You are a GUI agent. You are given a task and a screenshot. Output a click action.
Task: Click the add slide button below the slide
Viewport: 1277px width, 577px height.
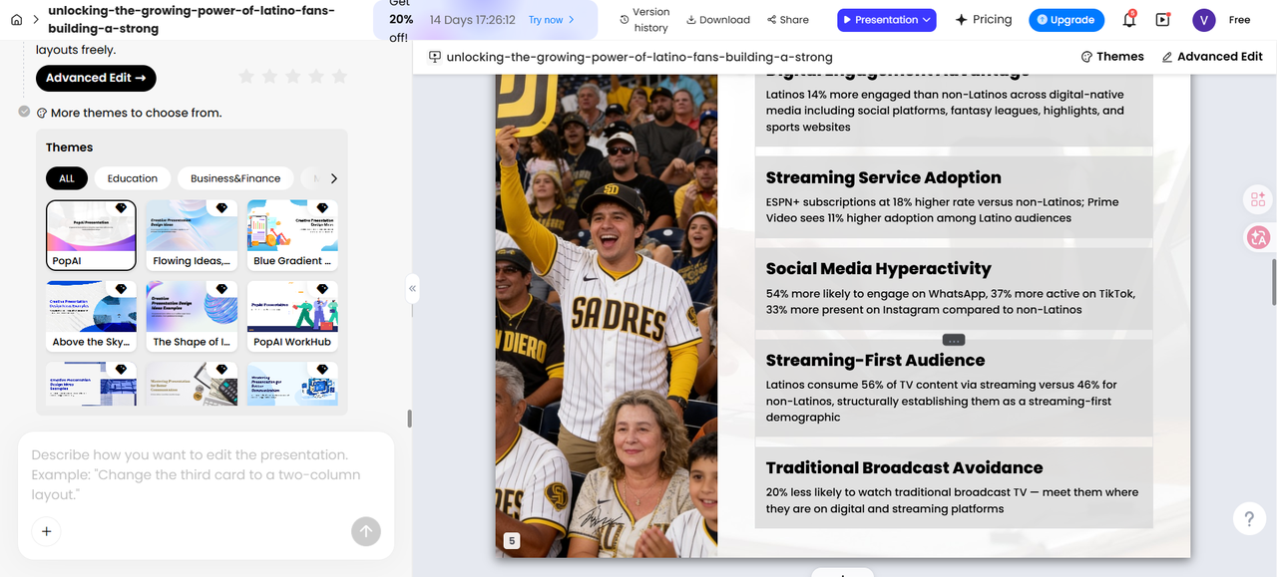click(x=842, y=573)
